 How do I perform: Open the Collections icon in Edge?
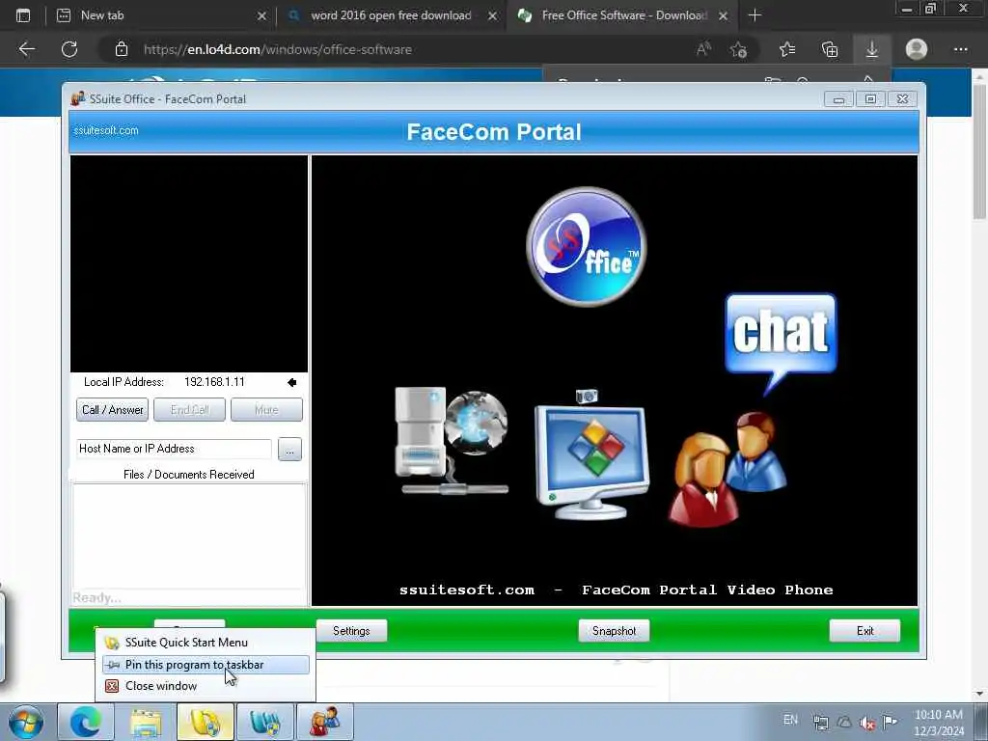pos(830,49)
